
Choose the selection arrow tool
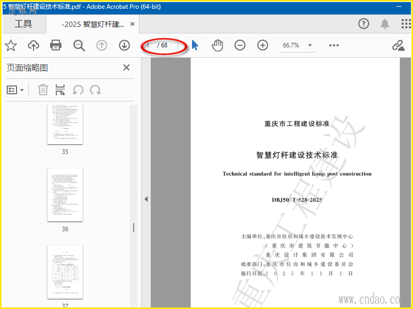coord(195,45)
